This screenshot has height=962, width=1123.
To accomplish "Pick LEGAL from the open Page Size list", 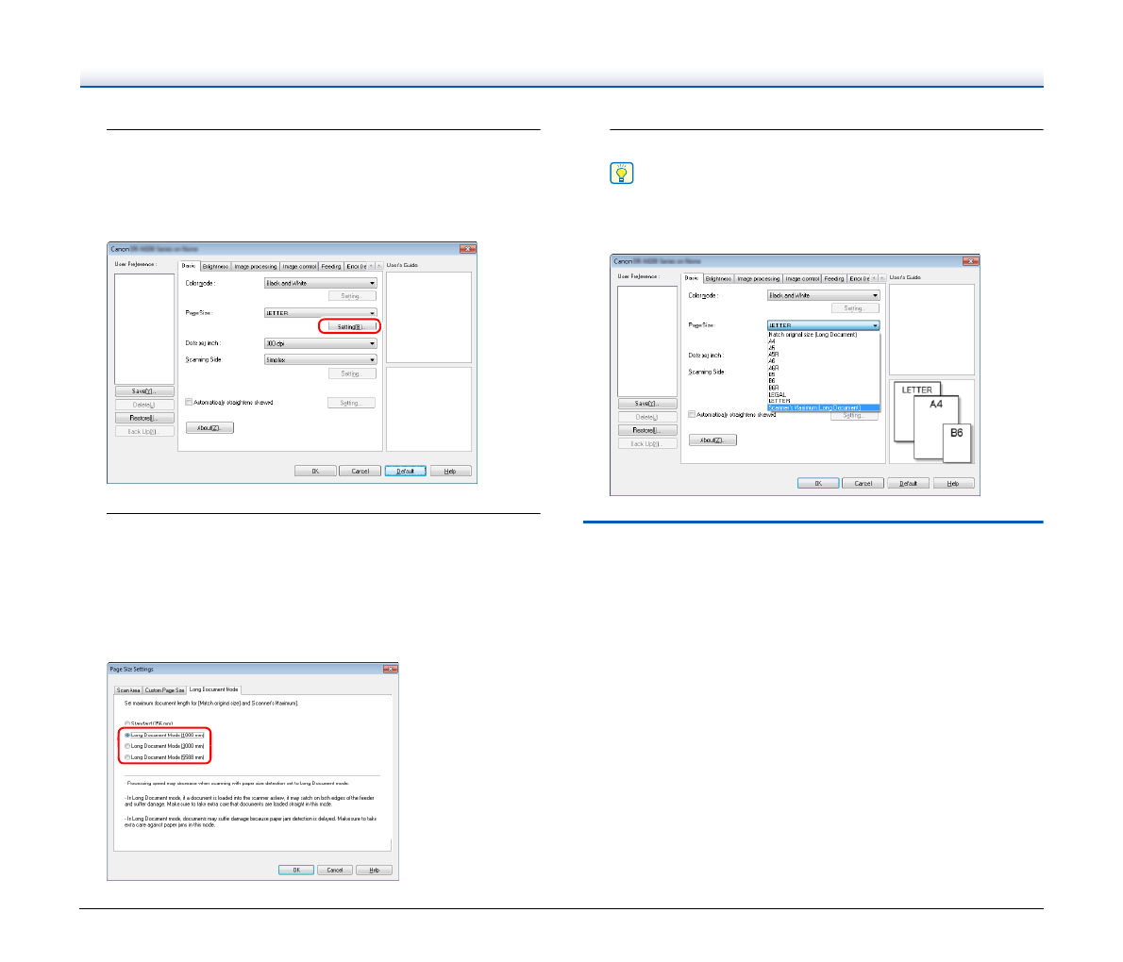I will click(777, 395).
